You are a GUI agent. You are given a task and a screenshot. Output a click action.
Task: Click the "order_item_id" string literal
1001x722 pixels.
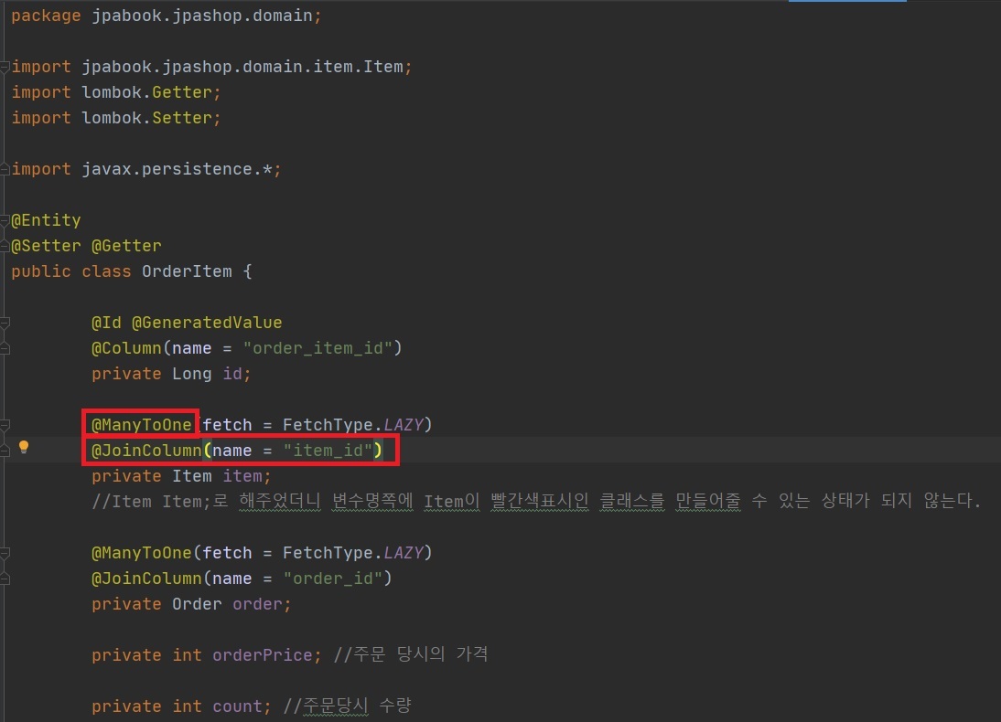[x=318, y=348]
